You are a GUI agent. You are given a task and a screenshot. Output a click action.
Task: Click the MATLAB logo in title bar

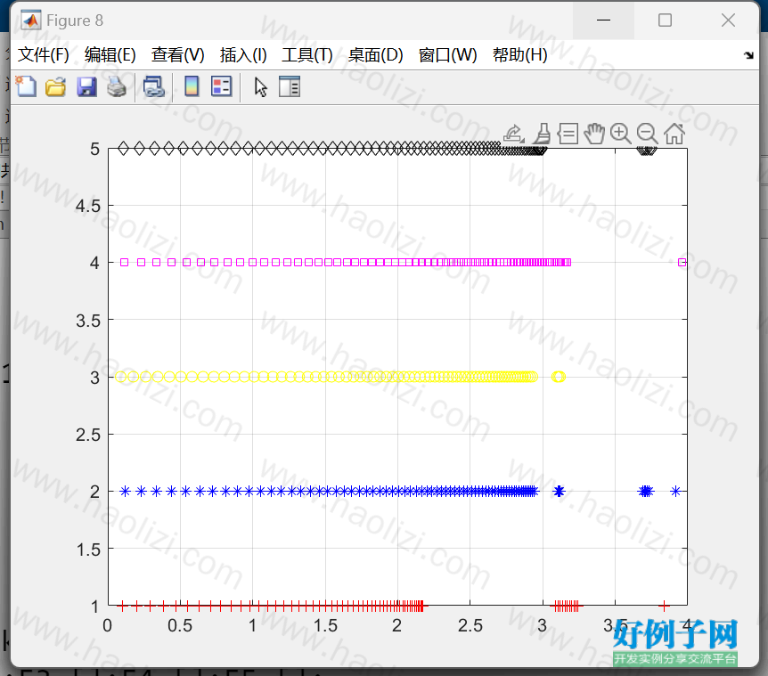(x=31, y=20)
